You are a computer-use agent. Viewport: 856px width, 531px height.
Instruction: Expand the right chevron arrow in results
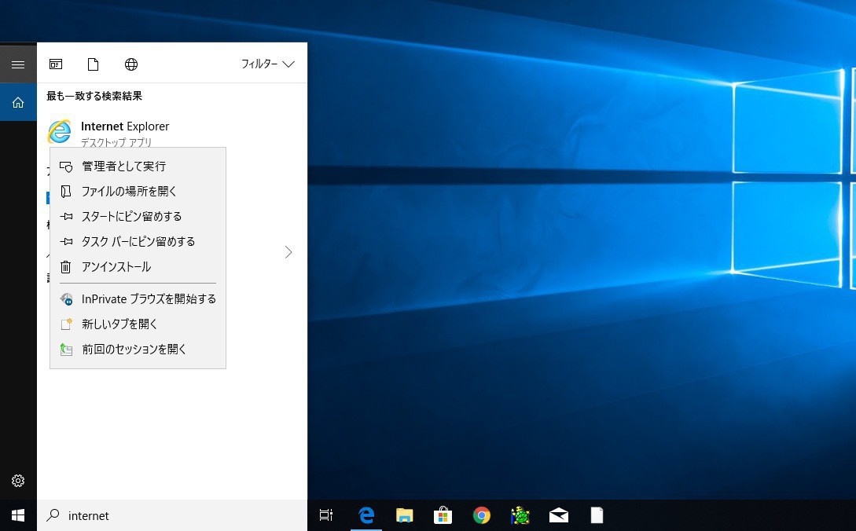pyautogui.click(x=288, y=252)
